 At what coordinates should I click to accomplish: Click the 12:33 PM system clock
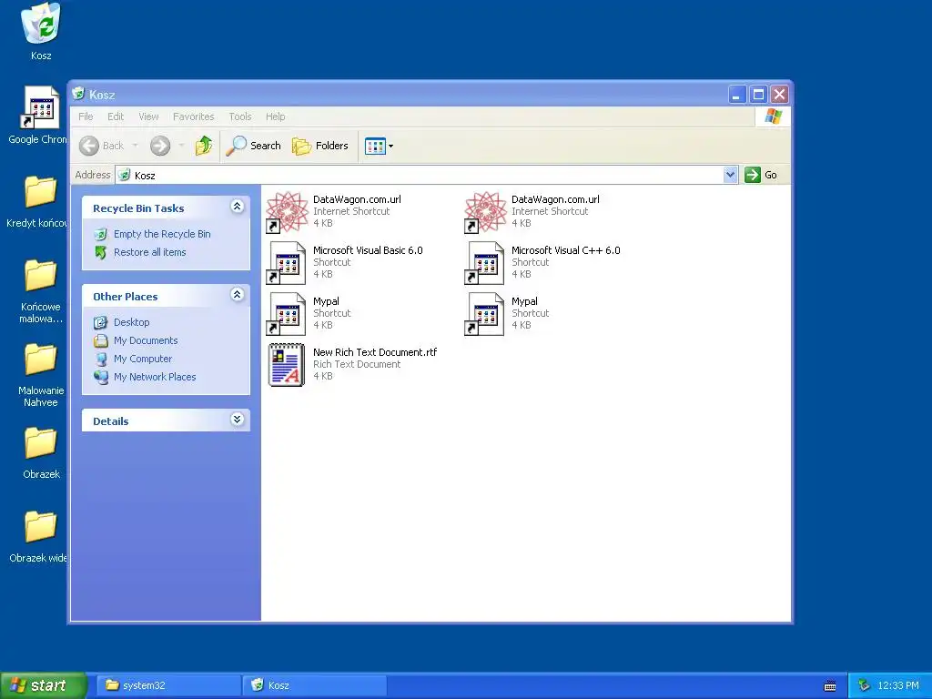click(x=898, y=685)
